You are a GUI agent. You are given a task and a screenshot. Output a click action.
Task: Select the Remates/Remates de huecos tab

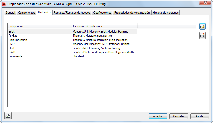click(72, 12)
